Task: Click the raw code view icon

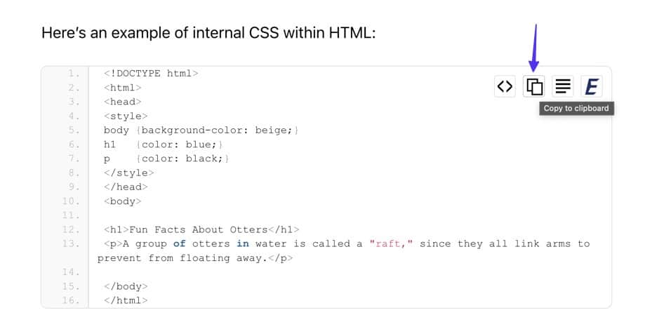Action: pos(505,86)
